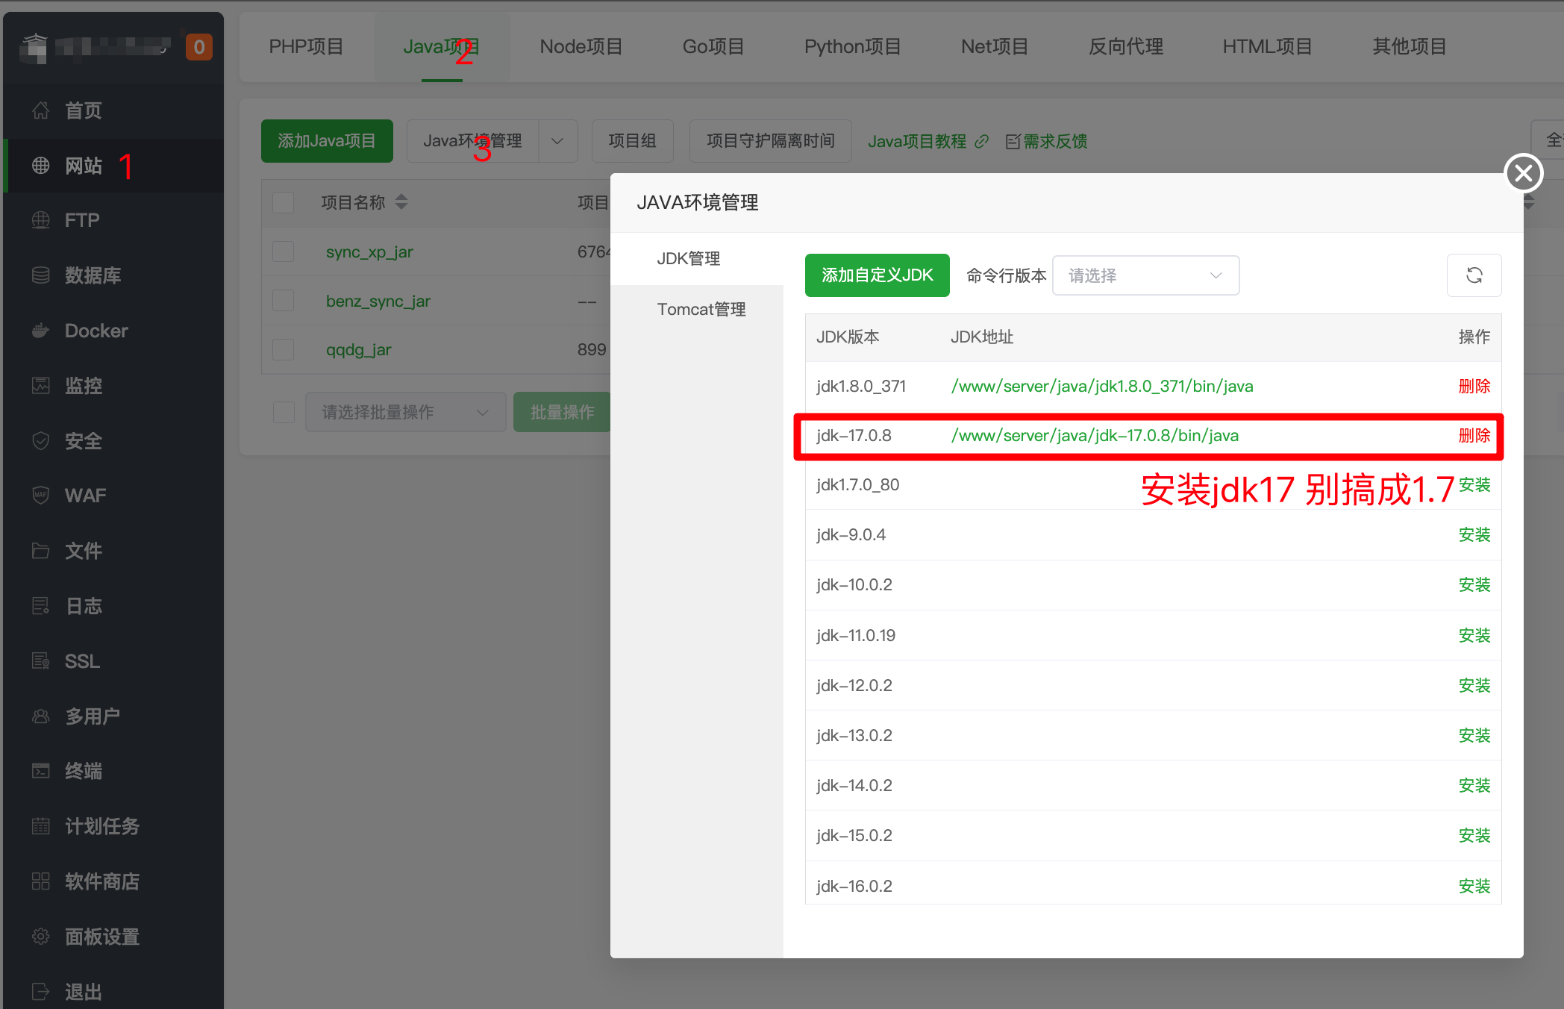Switch to the HTML项目 tab
Image resolution: width=1564 pixels, height=1009 pixels.
coord(1267,47)
